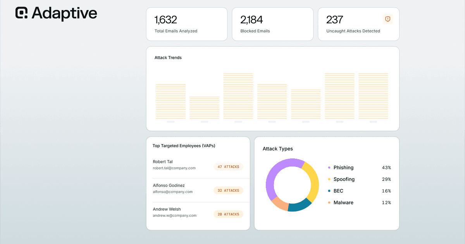
Task: Open Uncaught Attacks Detected label
Action: (353, 31)
